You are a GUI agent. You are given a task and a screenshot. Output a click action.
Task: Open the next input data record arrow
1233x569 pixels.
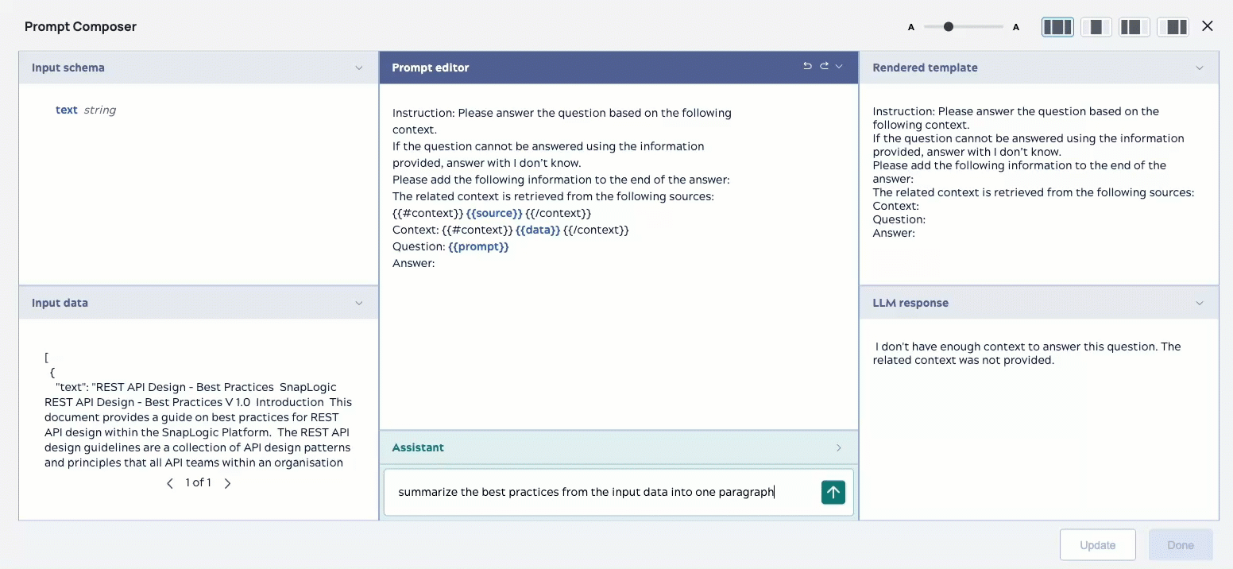tap(228, 482)
